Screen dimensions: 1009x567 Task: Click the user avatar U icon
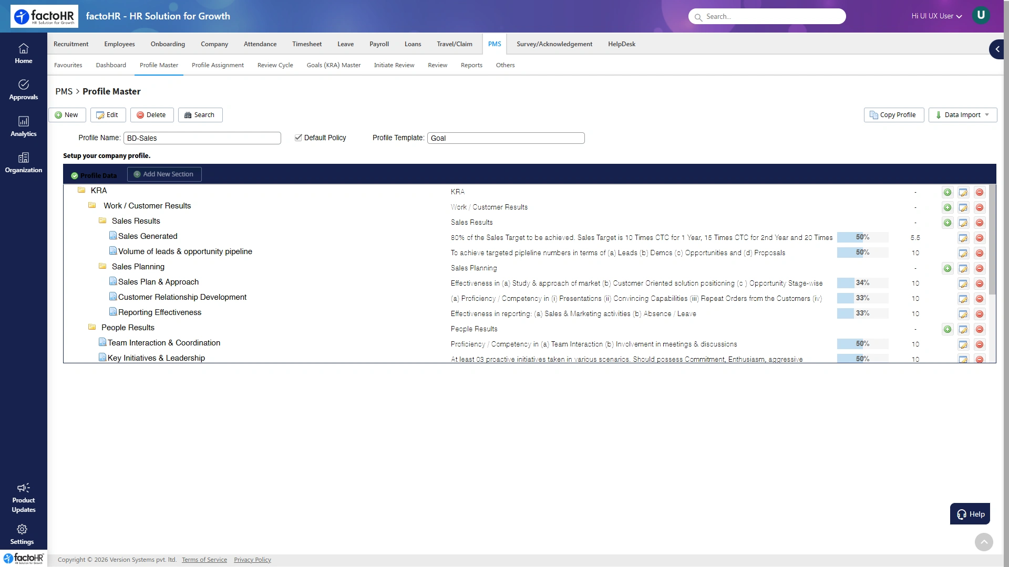pos(981,15)
